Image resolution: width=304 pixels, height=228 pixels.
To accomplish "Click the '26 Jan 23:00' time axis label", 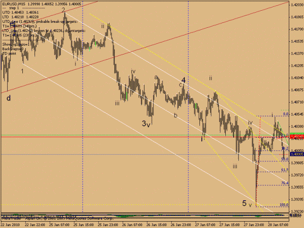I will (x=181, y=225).
